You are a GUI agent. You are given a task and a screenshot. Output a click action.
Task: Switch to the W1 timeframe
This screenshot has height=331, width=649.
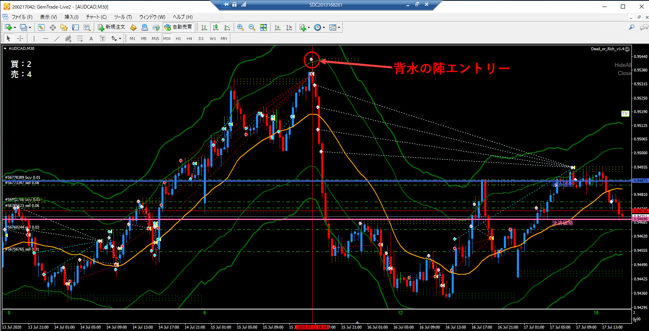[213, 38]
